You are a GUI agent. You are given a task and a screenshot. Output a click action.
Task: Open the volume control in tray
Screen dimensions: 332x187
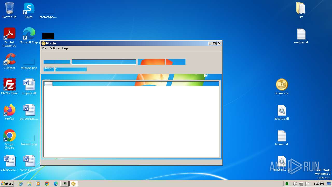point(295,184)
